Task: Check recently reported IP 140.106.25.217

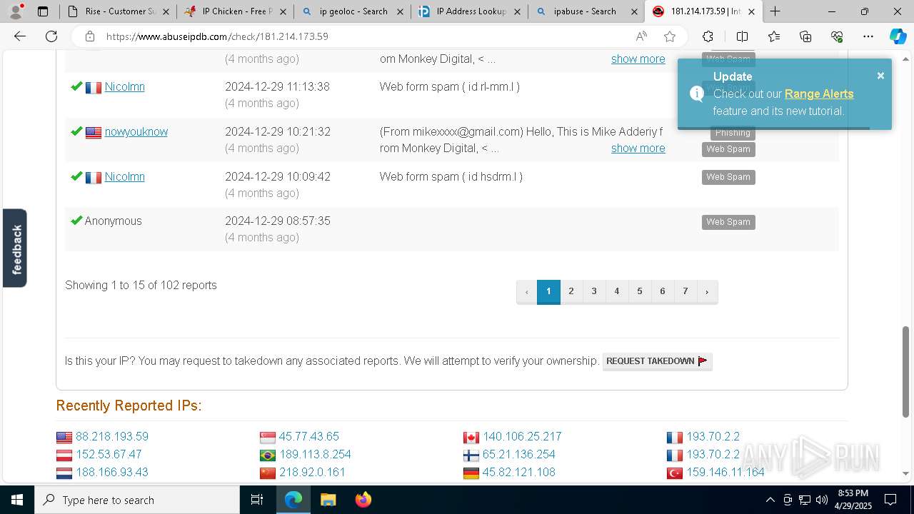Action: point(522,436)
